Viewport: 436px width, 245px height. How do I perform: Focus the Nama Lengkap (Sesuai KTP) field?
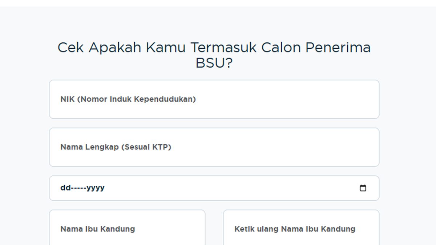214,147
